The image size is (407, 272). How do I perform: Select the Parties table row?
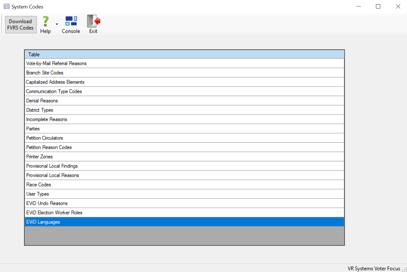click(x=33, y=129)
